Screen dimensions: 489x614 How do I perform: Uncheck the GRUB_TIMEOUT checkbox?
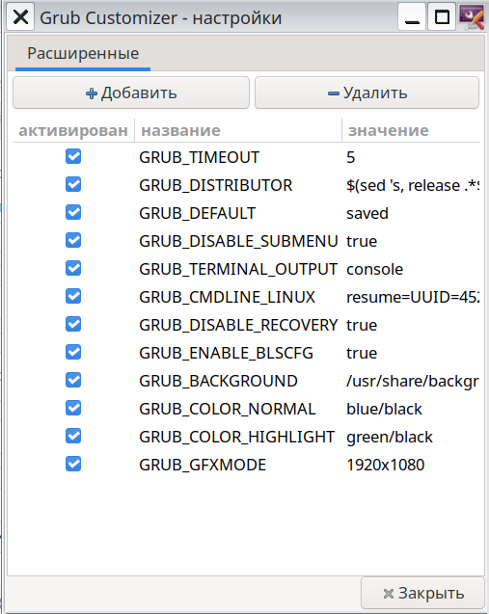click(73, 156)
